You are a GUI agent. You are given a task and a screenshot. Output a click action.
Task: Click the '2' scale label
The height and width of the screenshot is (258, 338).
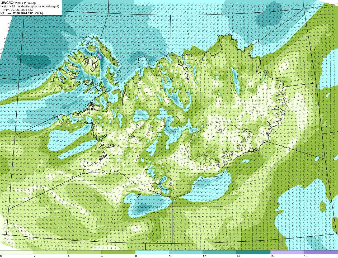click(x=35, y=256)
